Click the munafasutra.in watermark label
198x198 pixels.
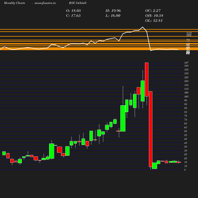tap(45, 3)
